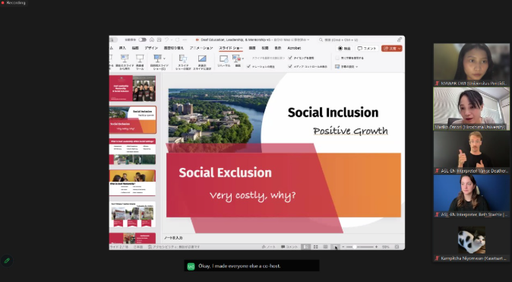Click fit slide to window icon

pyautogui.click(x=397, y=247)
